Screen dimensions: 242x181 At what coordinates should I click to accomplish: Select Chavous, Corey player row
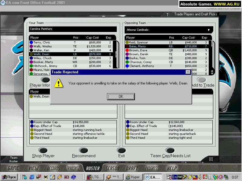[x=167, y=62]
